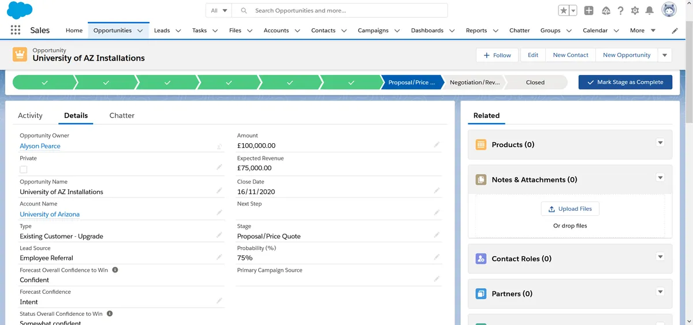Go to the Home nav item
Viewport: 693px width, 325px height.
[74, 31]
